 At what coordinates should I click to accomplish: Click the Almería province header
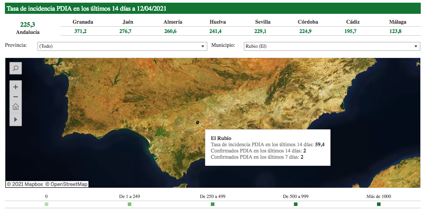click(172, 22)
